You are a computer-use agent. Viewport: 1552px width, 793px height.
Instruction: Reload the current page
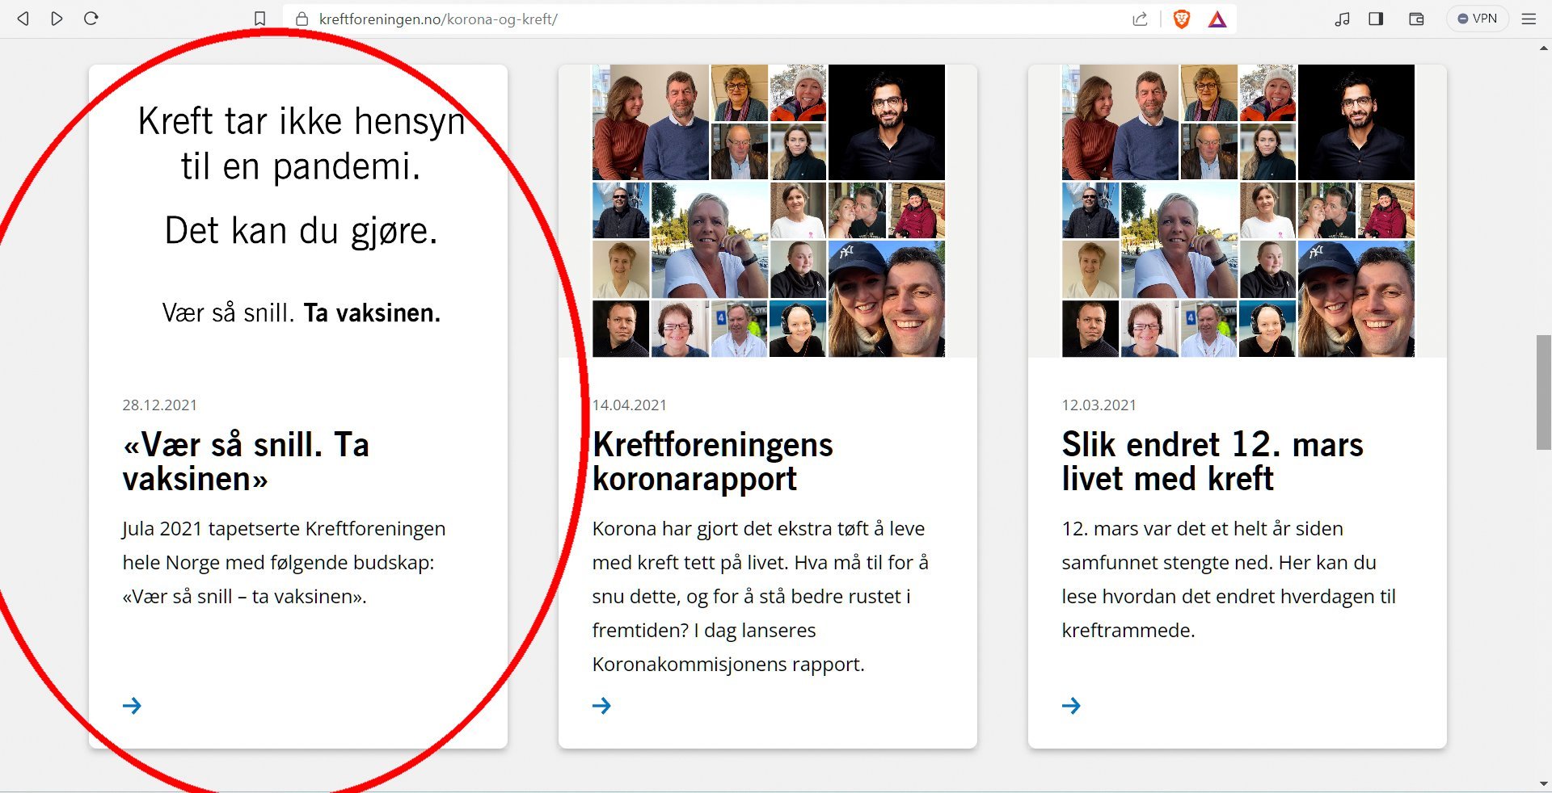tap(91, 19)
